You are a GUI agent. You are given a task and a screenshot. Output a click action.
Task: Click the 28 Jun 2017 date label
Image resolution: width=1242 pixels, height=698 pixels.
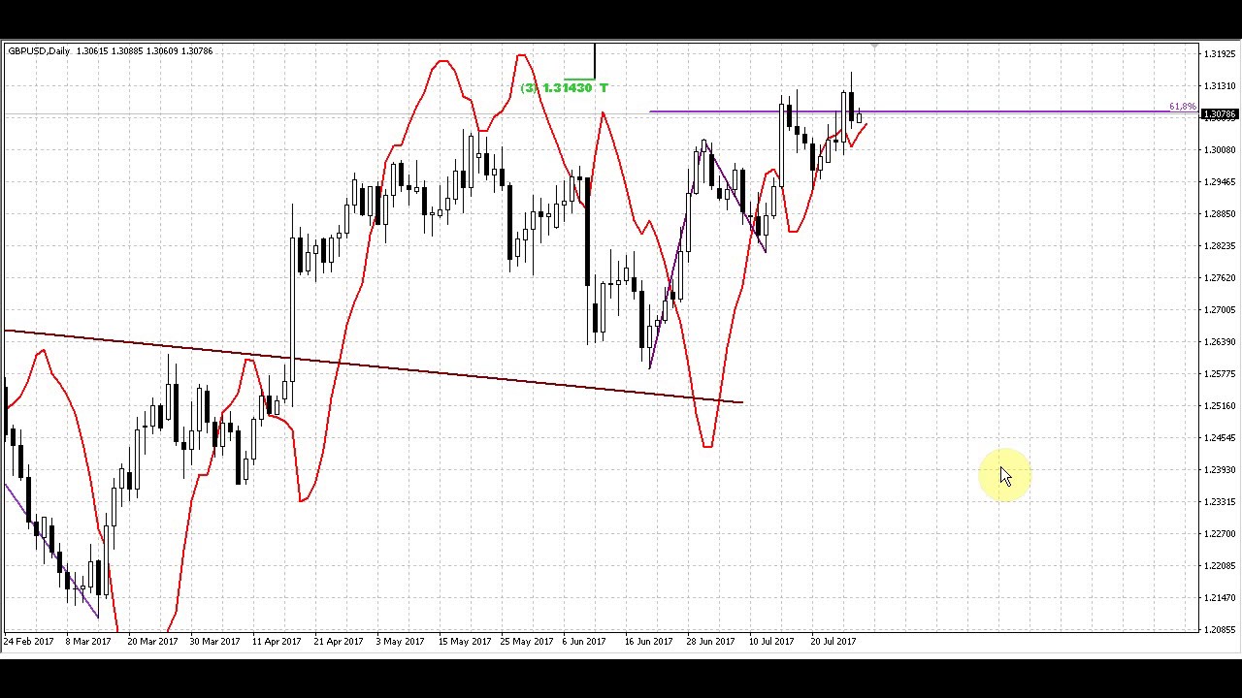pyautogui.click(x=710, y=642)
